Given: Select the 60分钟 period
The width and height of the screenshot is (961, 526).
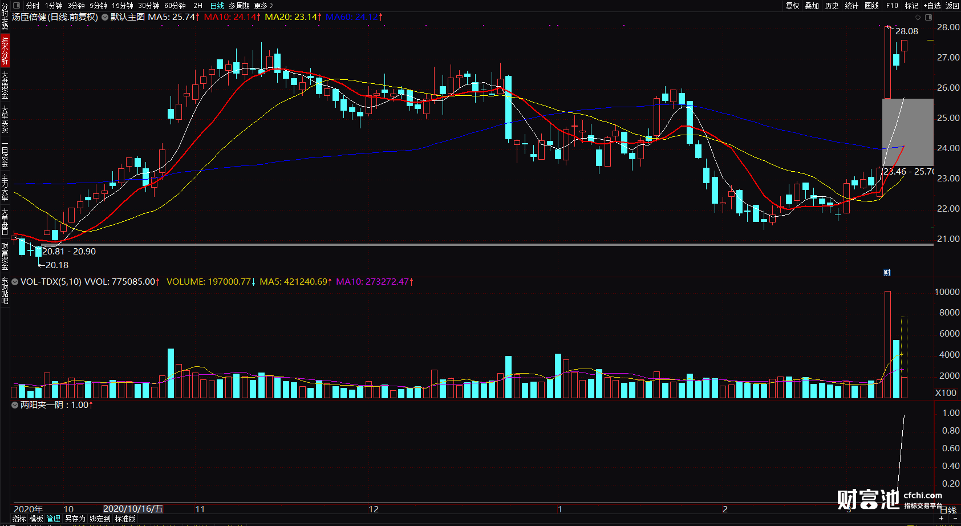Looking at the screenshot, I should point(175,6).
